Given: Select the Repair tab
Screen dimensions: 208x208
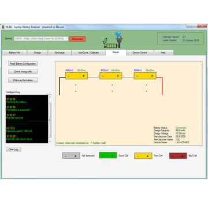Looking at the screenshot, I should point(116,53).
